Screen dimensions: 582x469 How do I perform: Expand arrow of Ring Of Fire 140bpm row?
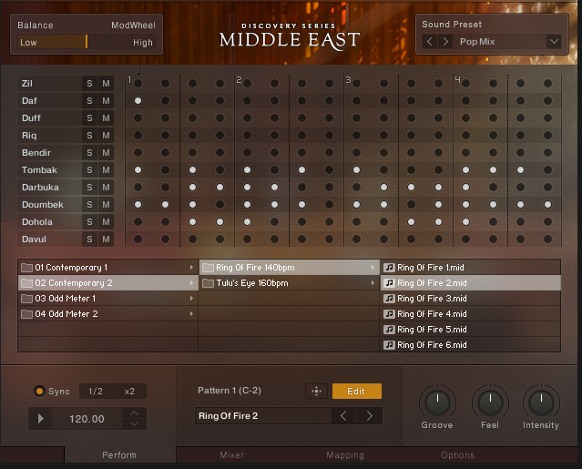(373, 268)
